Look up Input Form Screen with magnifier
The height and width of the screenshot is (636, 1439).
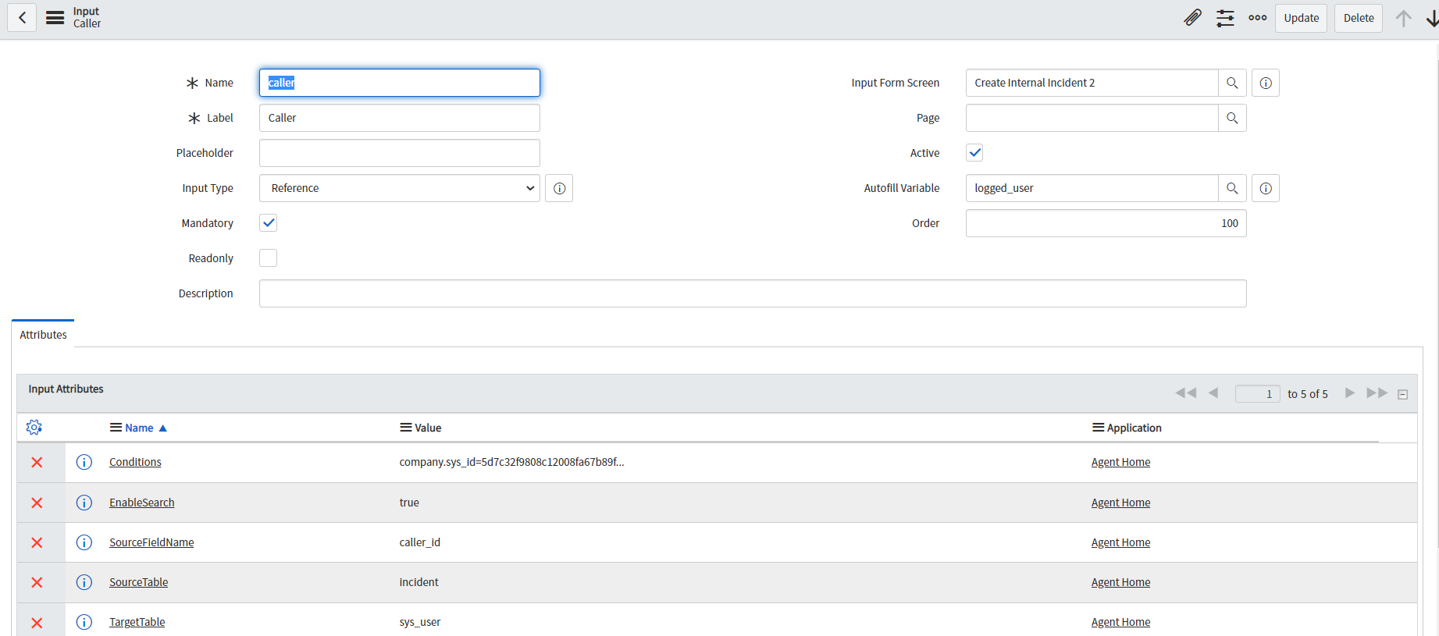point(1232,83)
